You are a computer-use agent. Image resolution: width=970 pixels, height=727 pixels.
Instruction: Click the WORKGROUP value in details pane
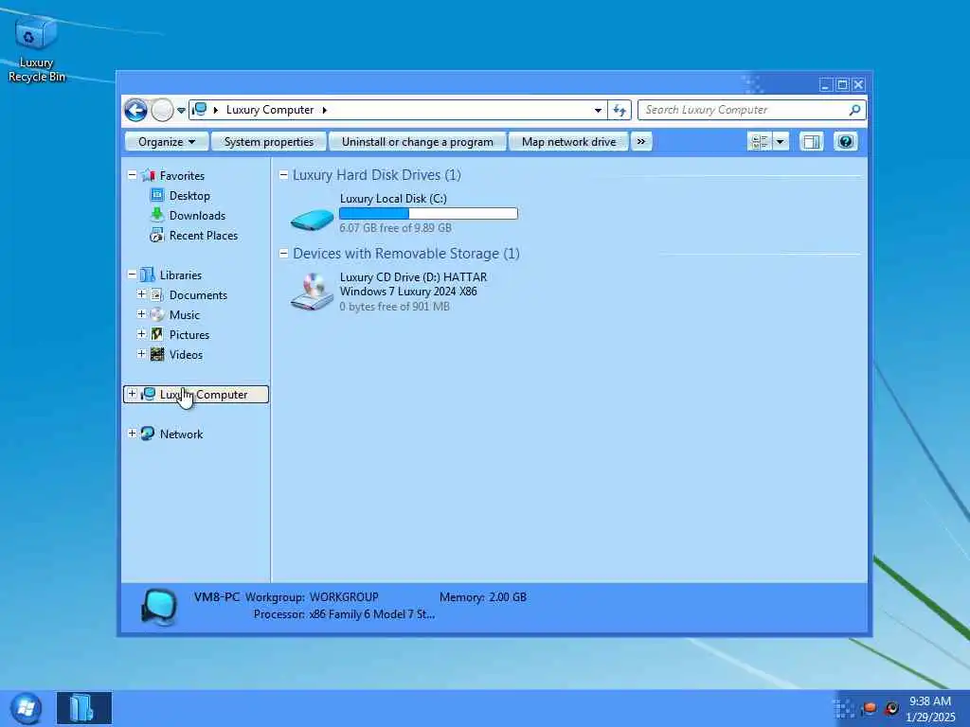point(344,597)
